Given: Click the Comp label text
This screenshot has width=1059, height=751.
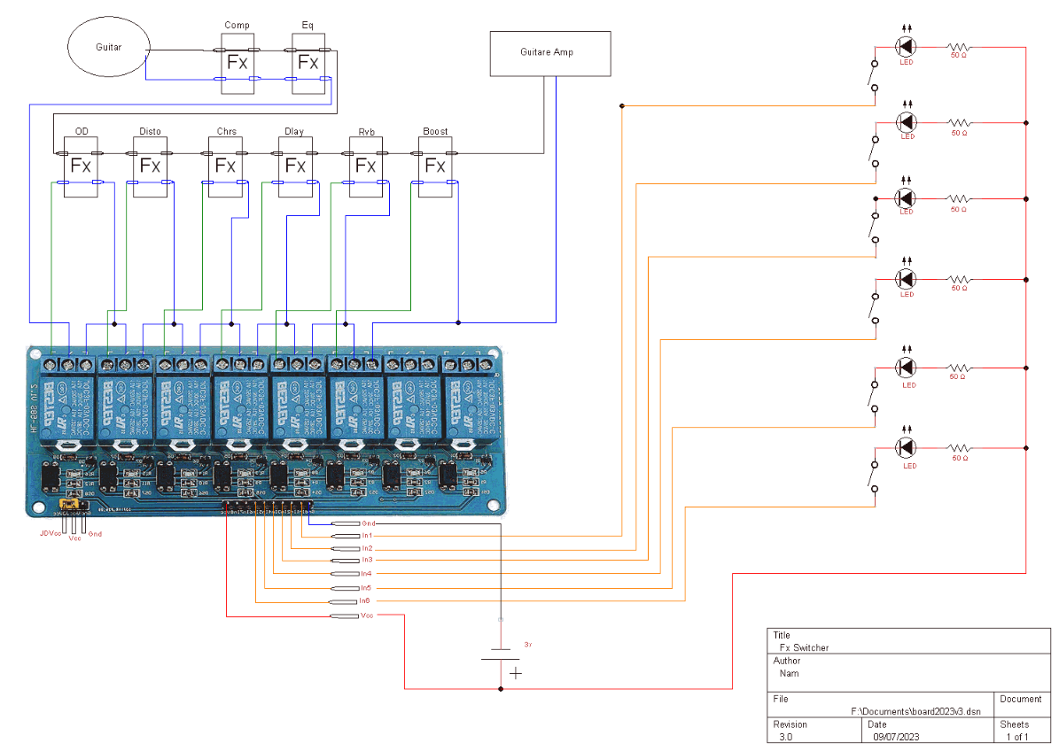Looking at the screenshot, I should click(x=237, y=25).
